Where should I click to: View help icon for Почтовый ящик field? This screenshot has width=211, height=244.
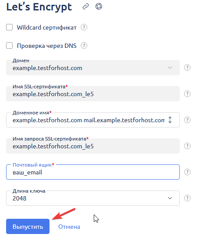point(187,172)
